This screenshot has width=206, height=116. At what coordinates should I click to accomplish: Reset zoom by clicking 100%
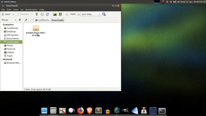(73, 14)
